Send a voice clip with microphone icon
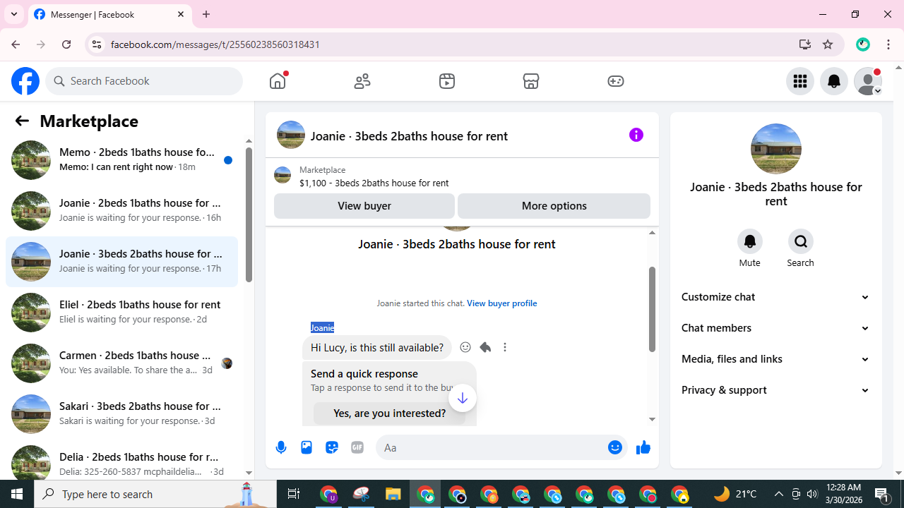This screenshot has height=508, width=904. [x=281, y=447]
